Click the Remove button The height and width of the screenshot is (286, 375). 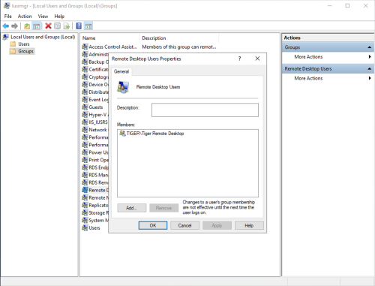(x=164, y=208)
